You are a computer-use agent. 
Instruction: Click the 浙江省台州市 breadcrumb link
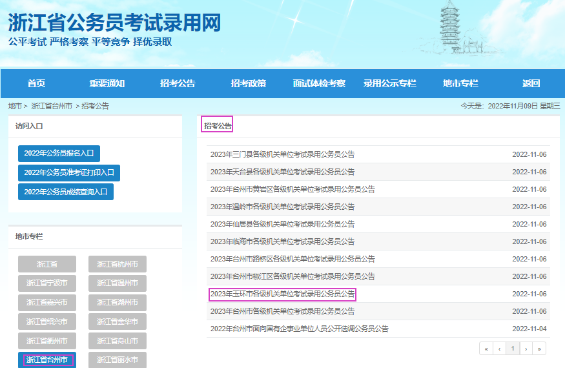pos(52,106)
